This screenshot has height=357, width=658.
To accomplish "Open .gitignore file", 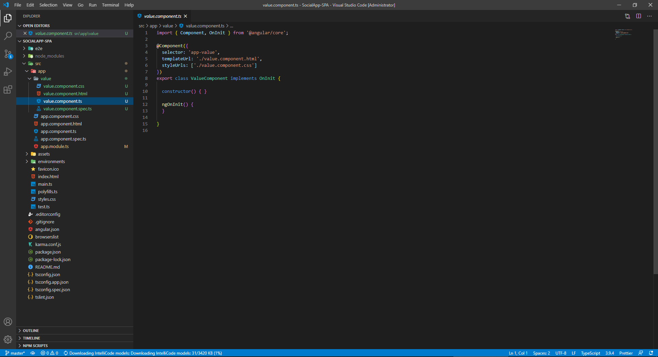I will pyautogui.click(x=75, y=222).
